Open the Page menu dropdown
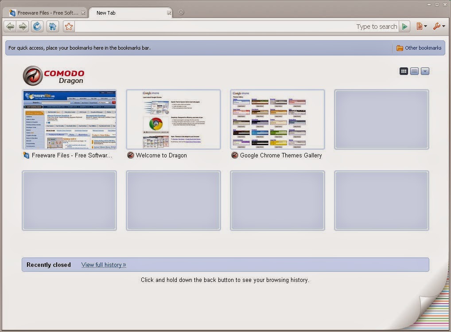 click(422, 27)
